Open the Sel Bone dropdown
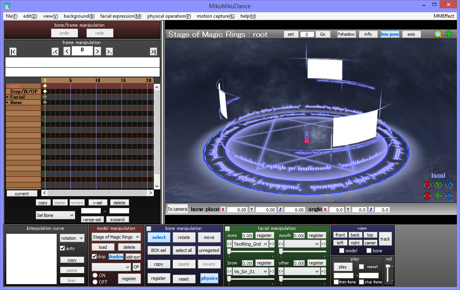Viewport: 460px width, 290px height. click(55, 215)
